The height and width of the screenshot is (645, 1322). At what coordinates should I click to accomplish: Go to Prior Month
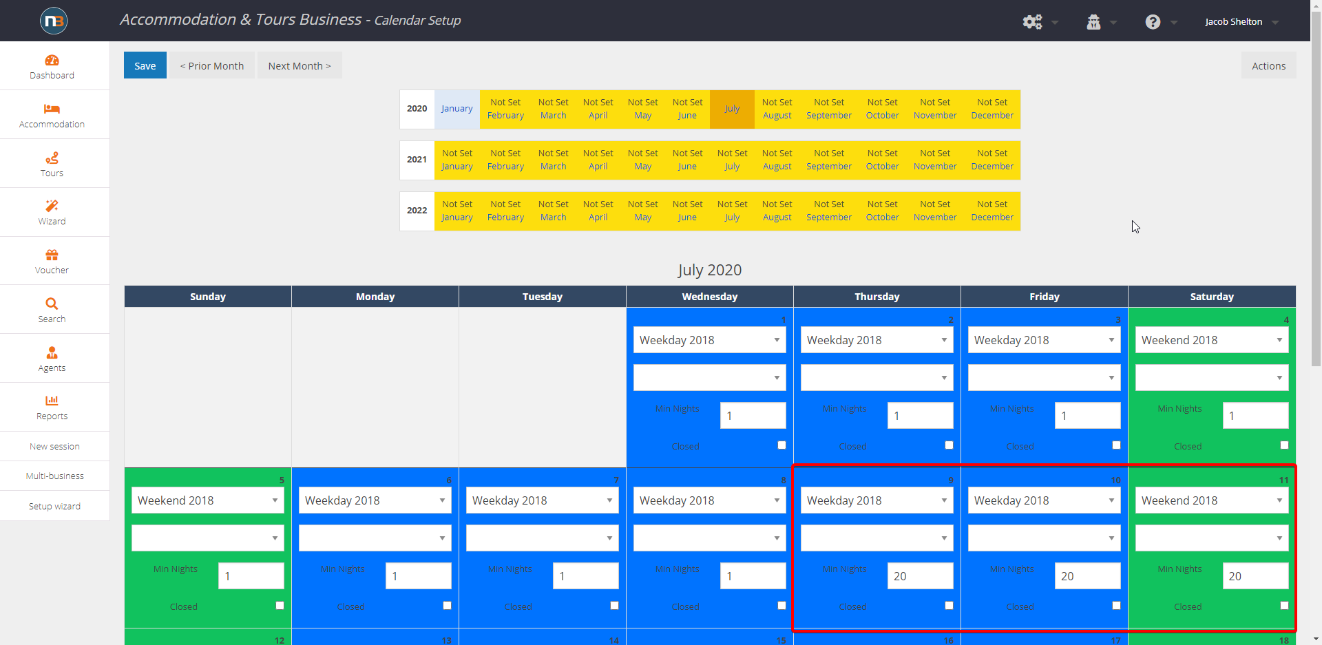click(212, 65)
